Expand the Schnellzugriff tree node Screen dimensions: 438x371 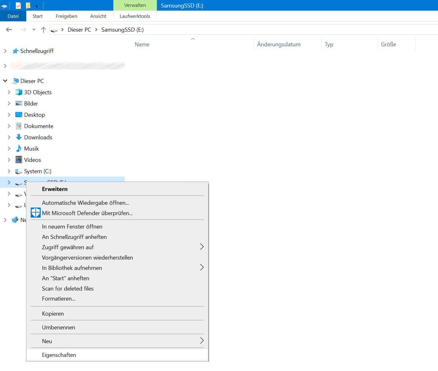[x=5, y=51]
